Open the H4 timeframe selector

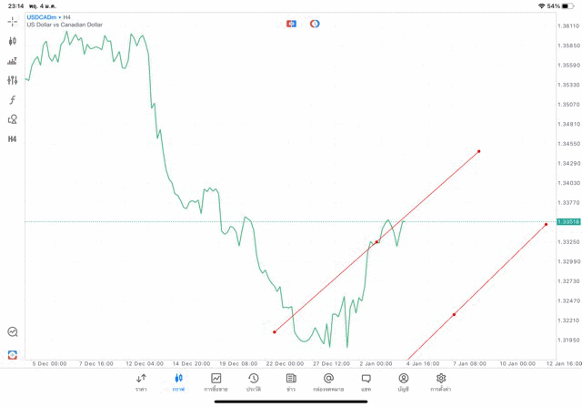[13, 139]
